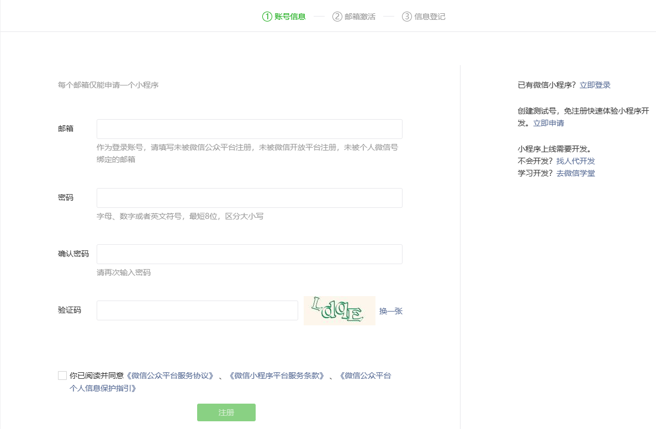Click the hint text 请再次输入密码
Image resolution: width=656 pixels, height=429 pixels.
[124, 272]
